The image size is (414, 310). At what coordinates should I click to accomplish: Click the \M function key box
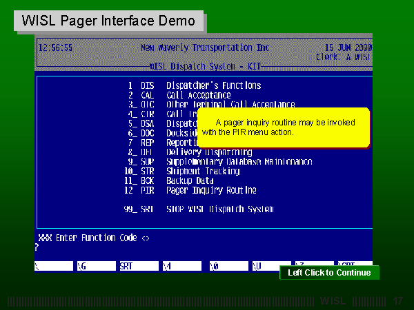point(182,266)
